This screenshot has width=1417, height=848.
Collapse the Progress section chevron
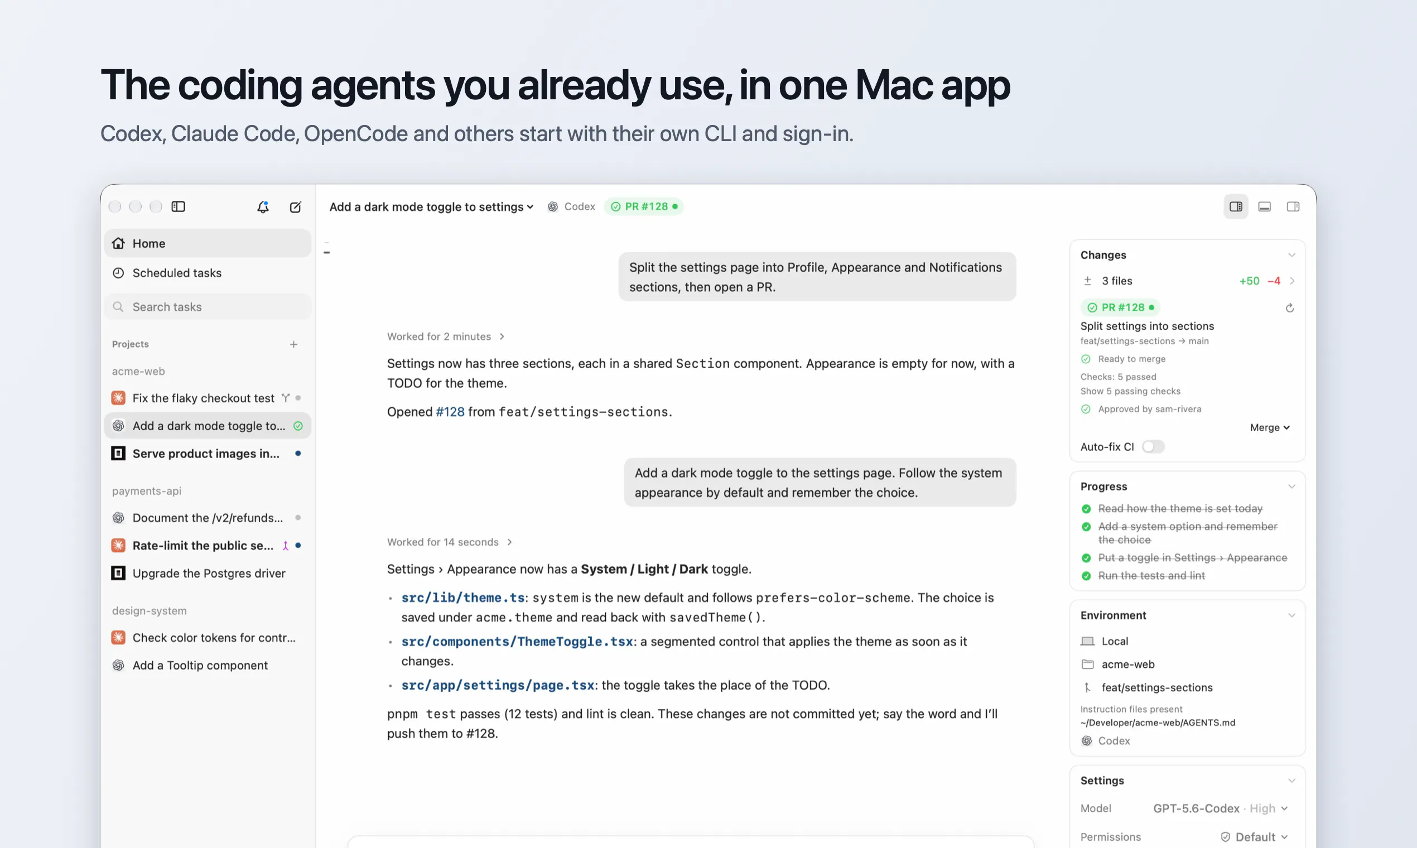[1291, 486]
